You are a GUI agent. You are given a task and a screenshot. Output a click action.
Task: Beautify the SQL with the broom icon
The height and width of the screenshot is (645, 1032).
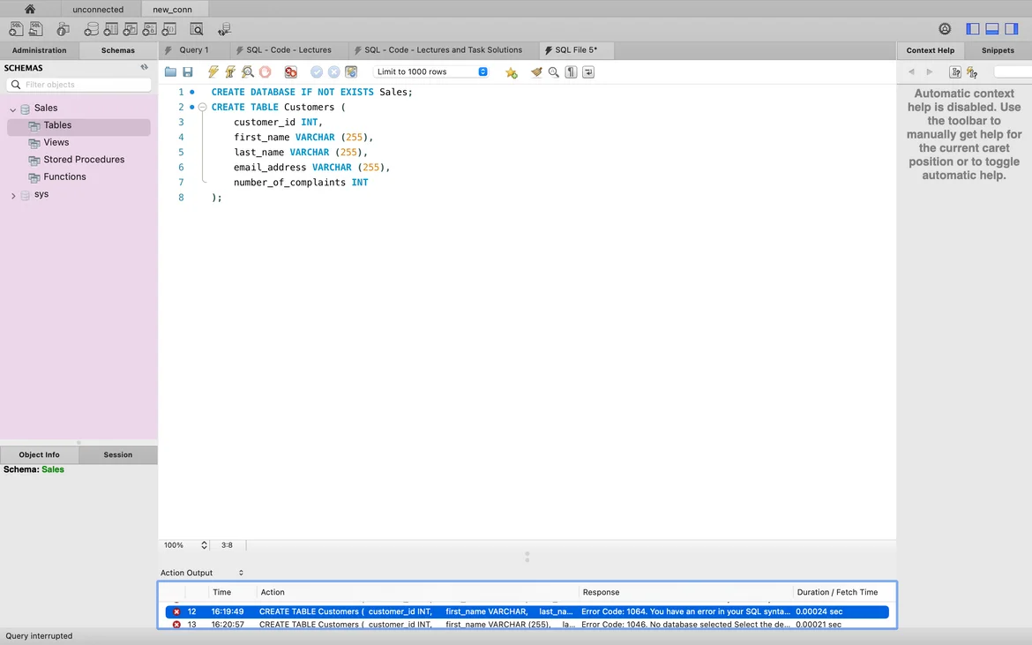coord(536,72)
